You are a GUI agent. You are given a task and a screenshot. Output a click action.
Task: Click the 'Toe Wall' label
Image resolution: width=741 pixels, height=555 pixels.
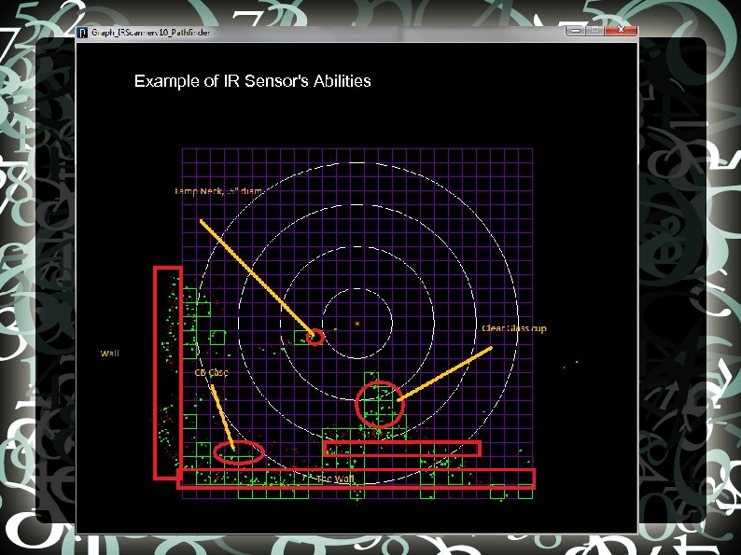pyautogui.click(x=335, y=479)
